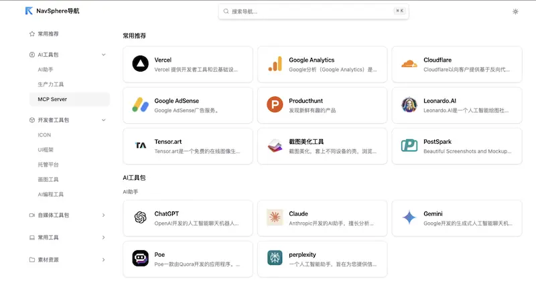536x289 pixels.
Task: Click the Beautiful Screenshots and Mockup description
Action: pos(467,151)
